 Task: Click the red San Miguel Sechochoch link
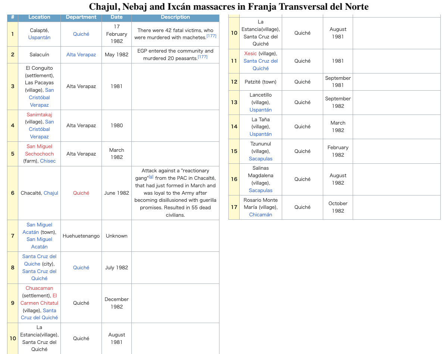pyautogui.click(x=39, y=150)
